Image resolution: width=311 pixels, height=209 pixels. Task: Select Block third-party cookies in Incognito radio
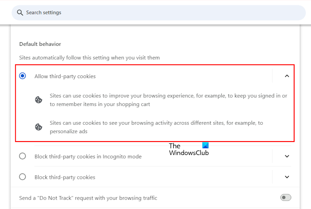(23, 156)
